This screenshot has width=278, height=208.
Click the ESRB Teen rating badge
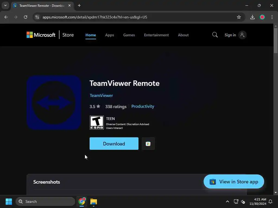coord(97,123)
